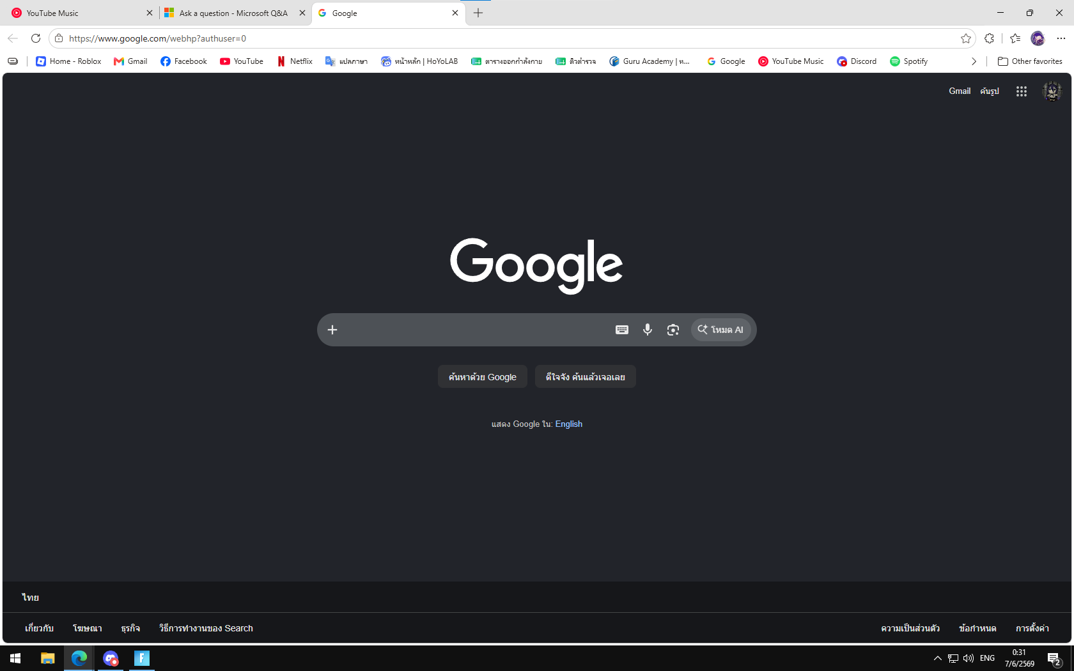The image size is (1074, 671).
Task: Click the I'm Feeling Lucky button
Action: (586, 377)
